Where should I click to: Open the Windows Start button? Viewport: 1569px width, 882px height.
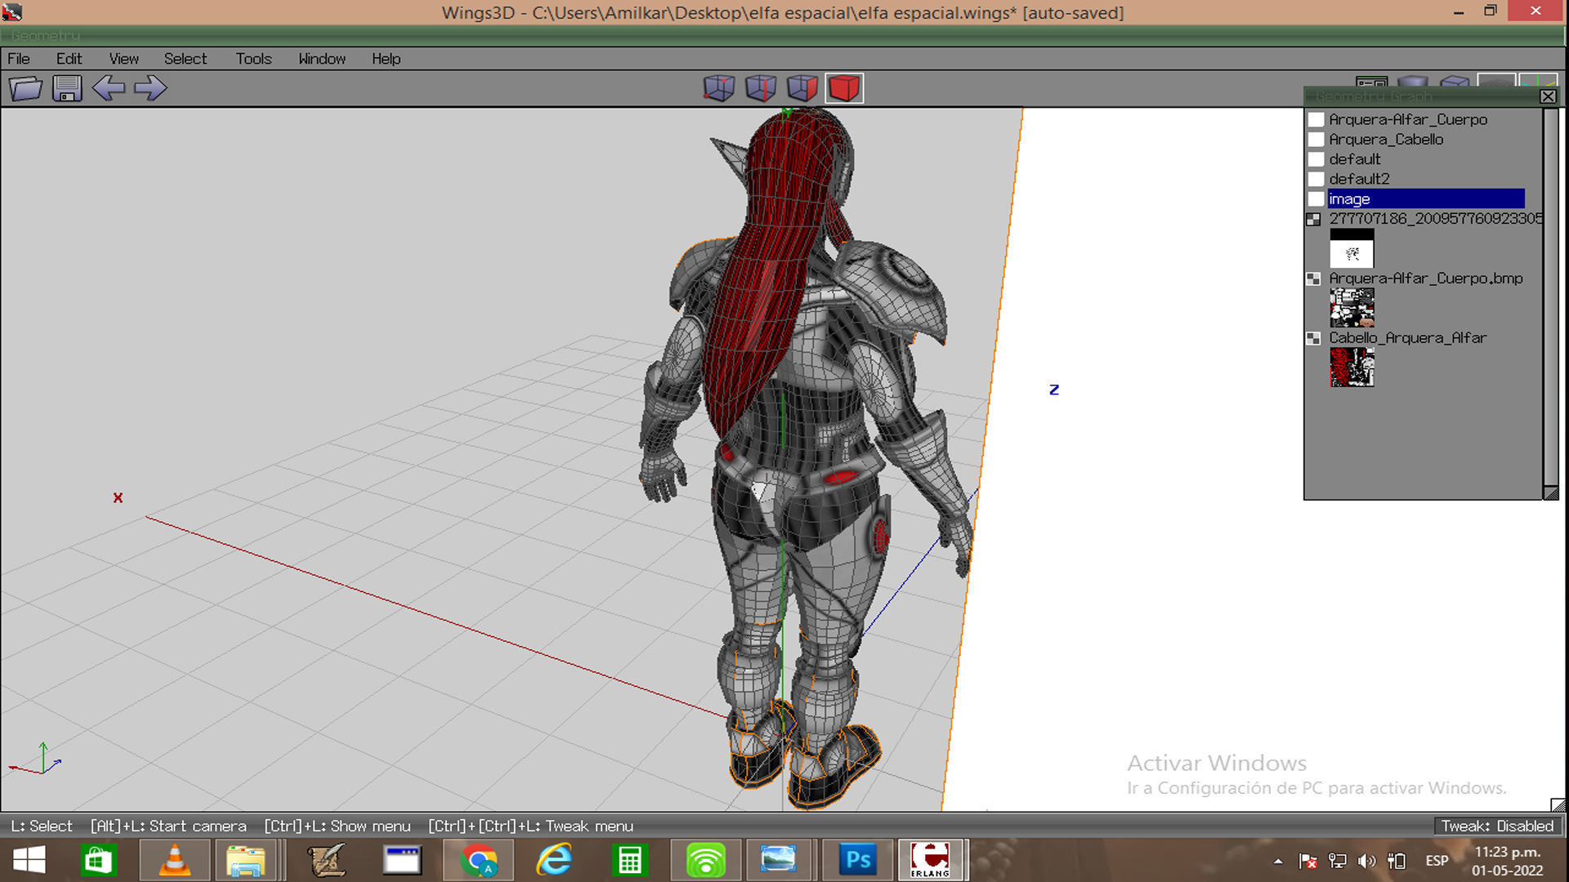point(29,860)
